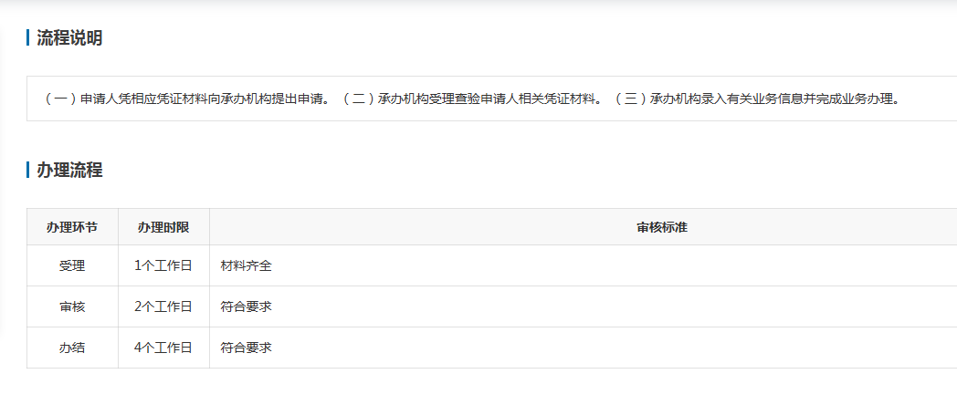Select the 审核 step cell
Viewport: 957px width, 405px height.
(x=72, y=307)
